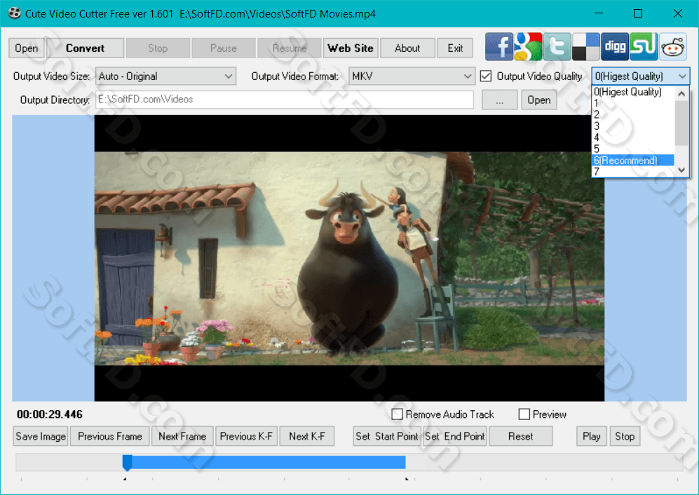Click the Delicious bookmark icon
Screen dimensions: 699x495
[585, 46]
